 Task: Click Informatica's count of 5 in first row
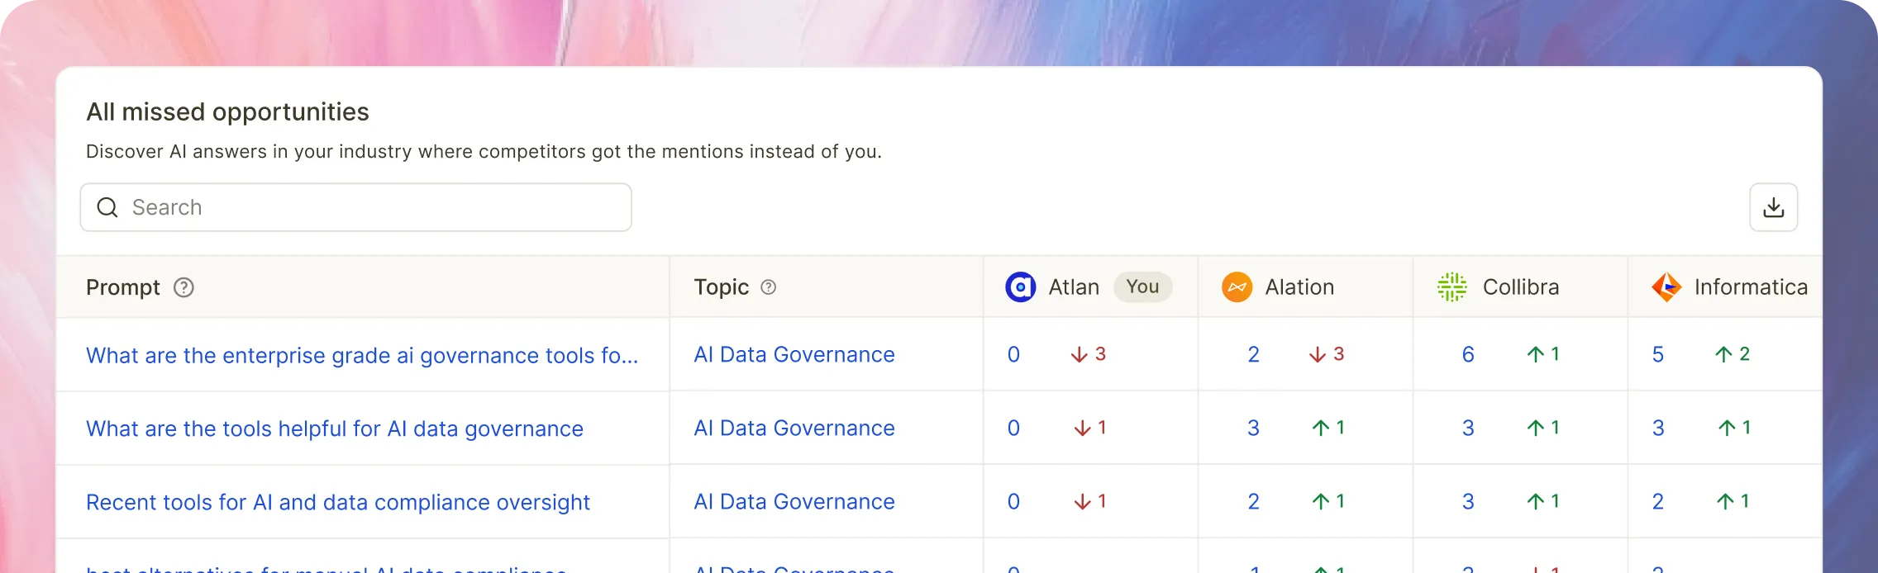[1658, 355]
